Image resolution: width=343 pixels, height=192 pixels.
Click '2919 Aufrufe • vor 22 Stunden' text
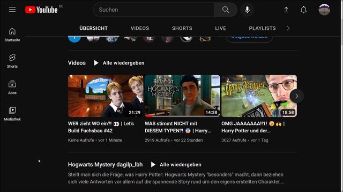click(174, 140)
